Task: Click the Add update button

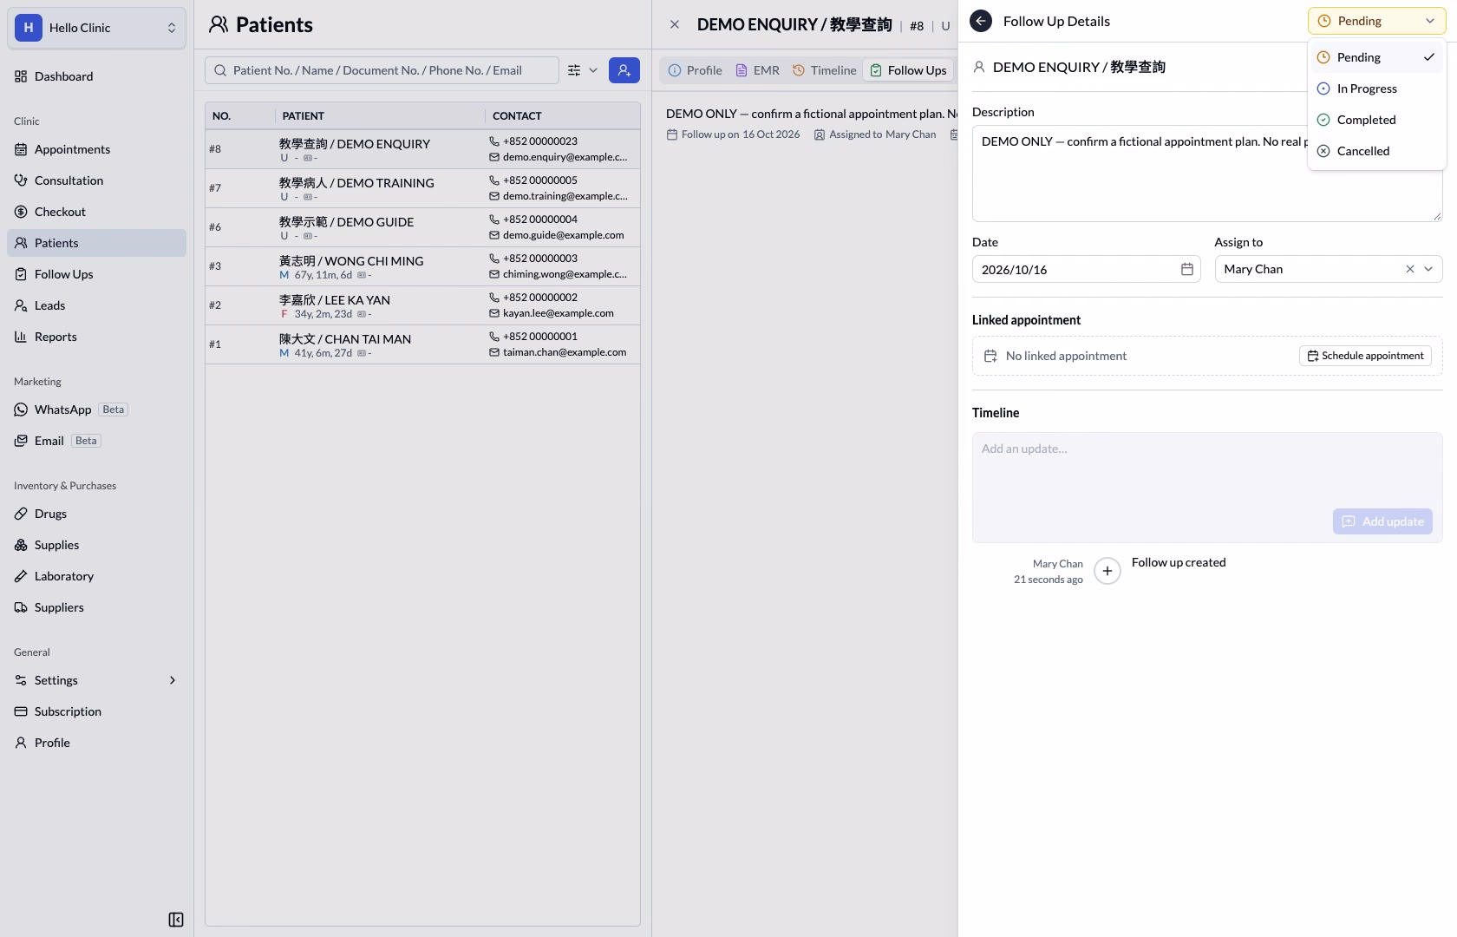Action: tap(1382, 521)
